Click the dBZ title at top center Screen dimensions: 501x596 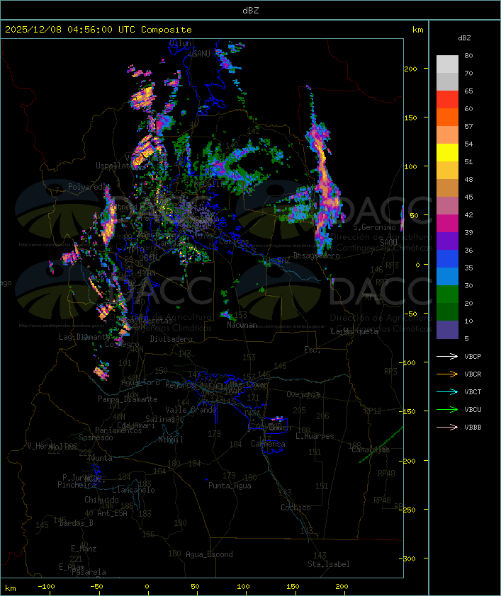coord(251,10)
